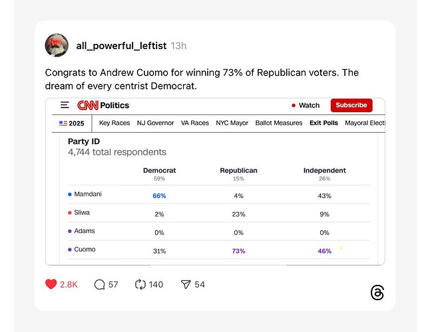
Task: Open the CNN hamburger menu
Action: (x=65, y=105)
